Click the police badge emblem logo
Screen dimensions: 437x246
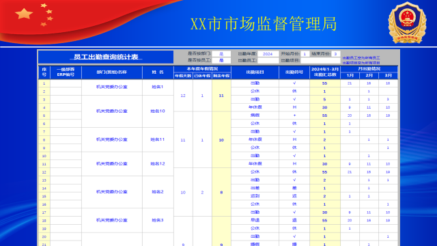407,23
